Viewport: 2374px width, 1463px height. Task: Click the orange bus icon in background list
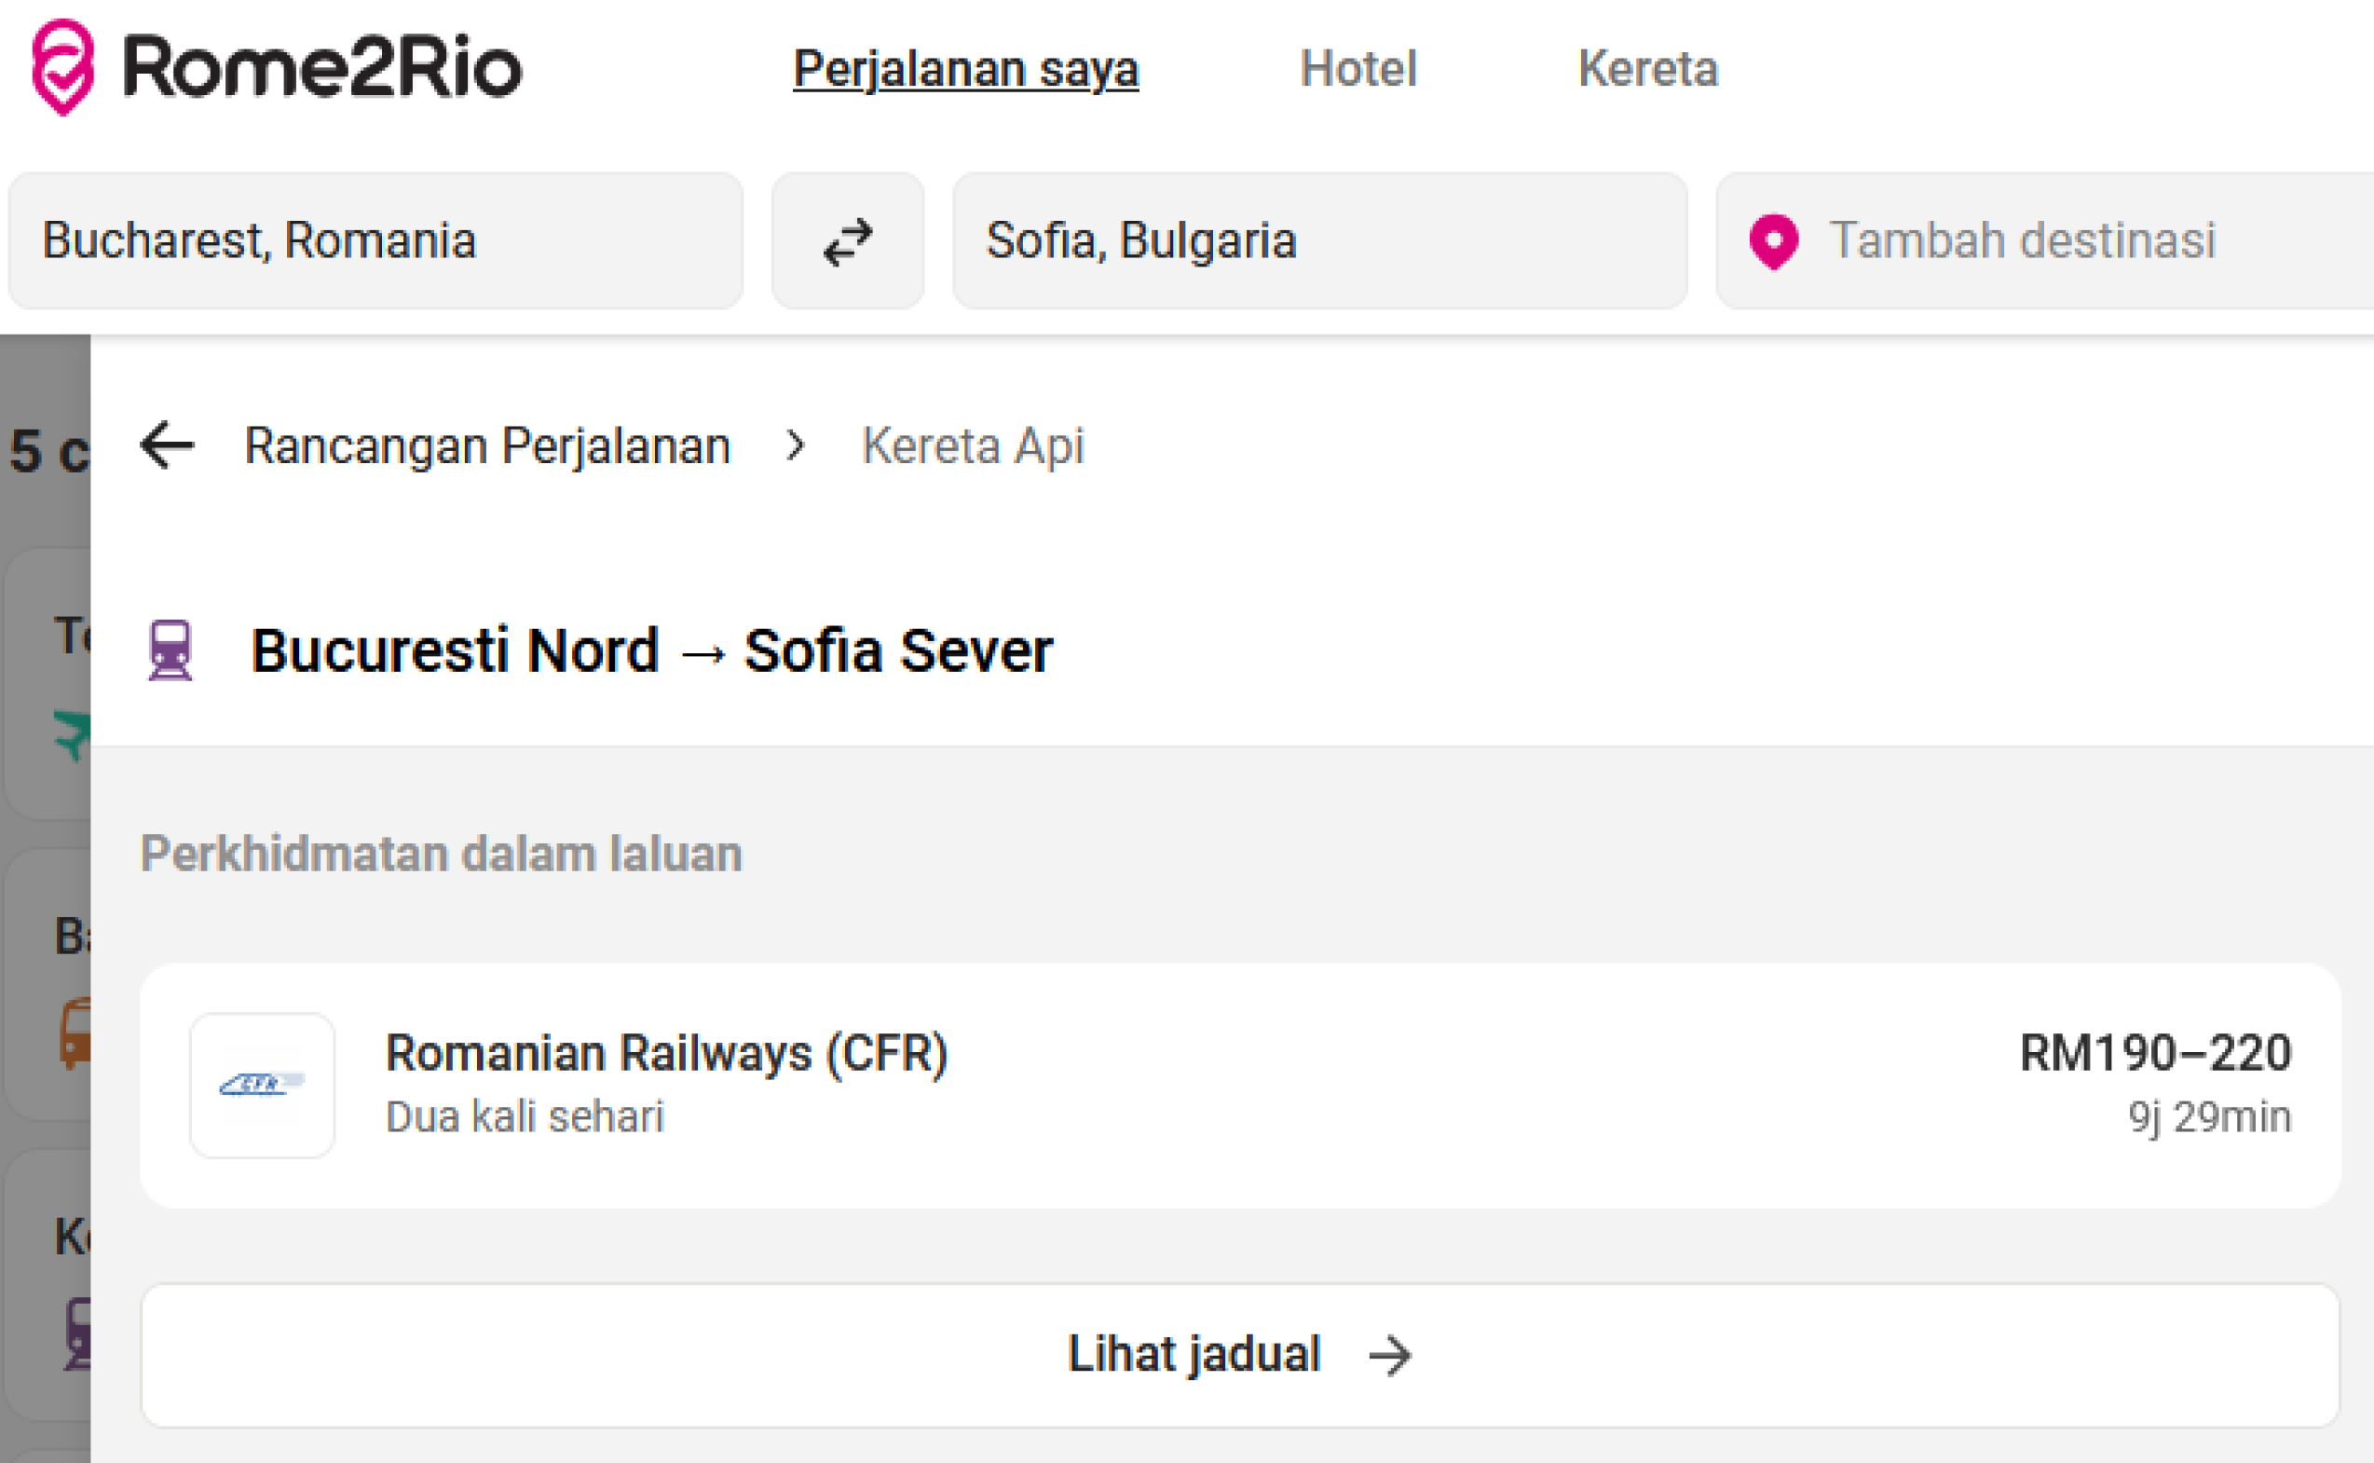point(75,1033)
